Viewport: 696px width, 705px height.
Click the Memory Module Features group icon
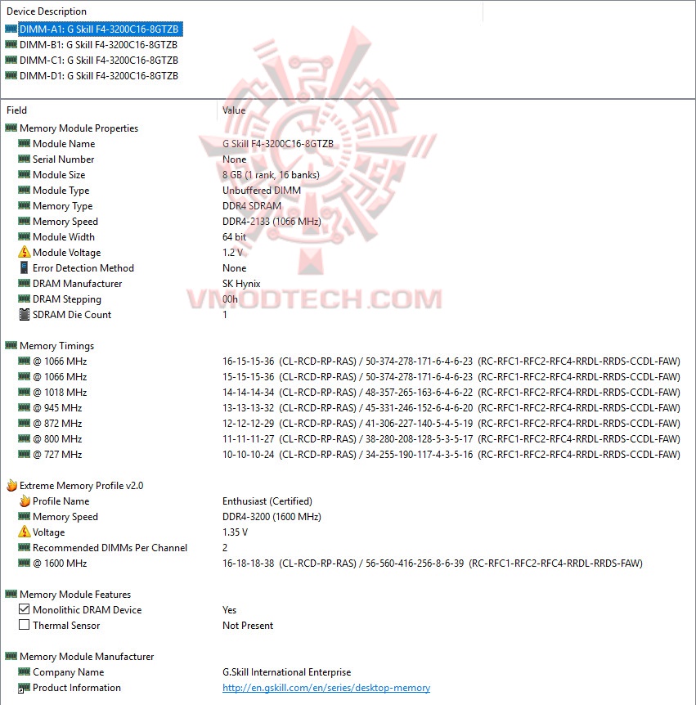(11, 594)
